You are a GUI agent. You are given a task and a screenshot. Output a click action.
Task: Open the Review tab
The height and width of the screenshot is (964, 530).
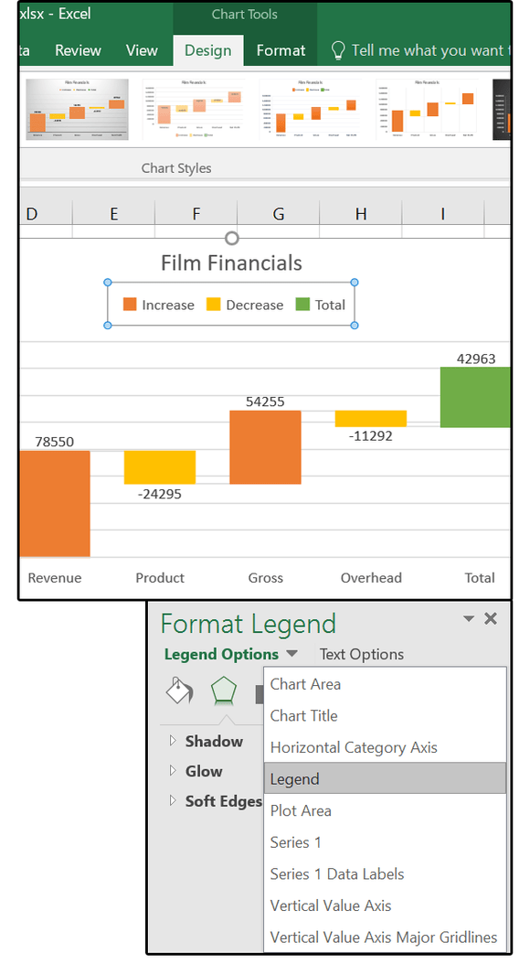coord(78,50)
